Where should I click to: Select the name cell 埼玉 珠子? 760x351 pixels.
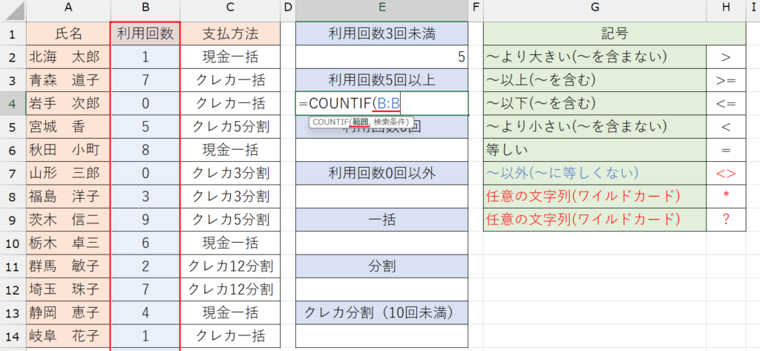pyautogui.click(x=68, y=289)
